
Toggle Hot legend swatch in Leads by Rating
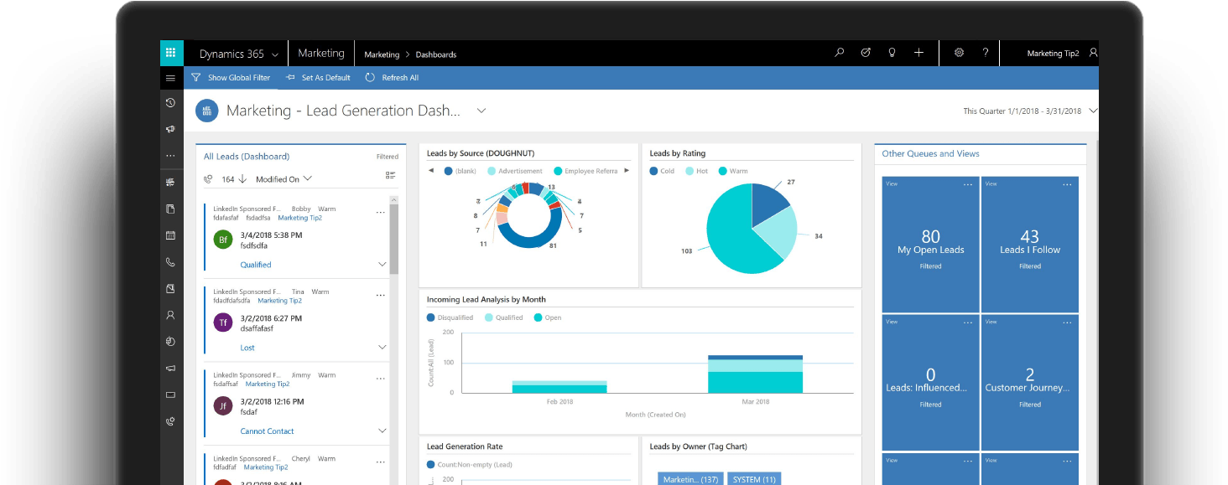click(689, 171)
